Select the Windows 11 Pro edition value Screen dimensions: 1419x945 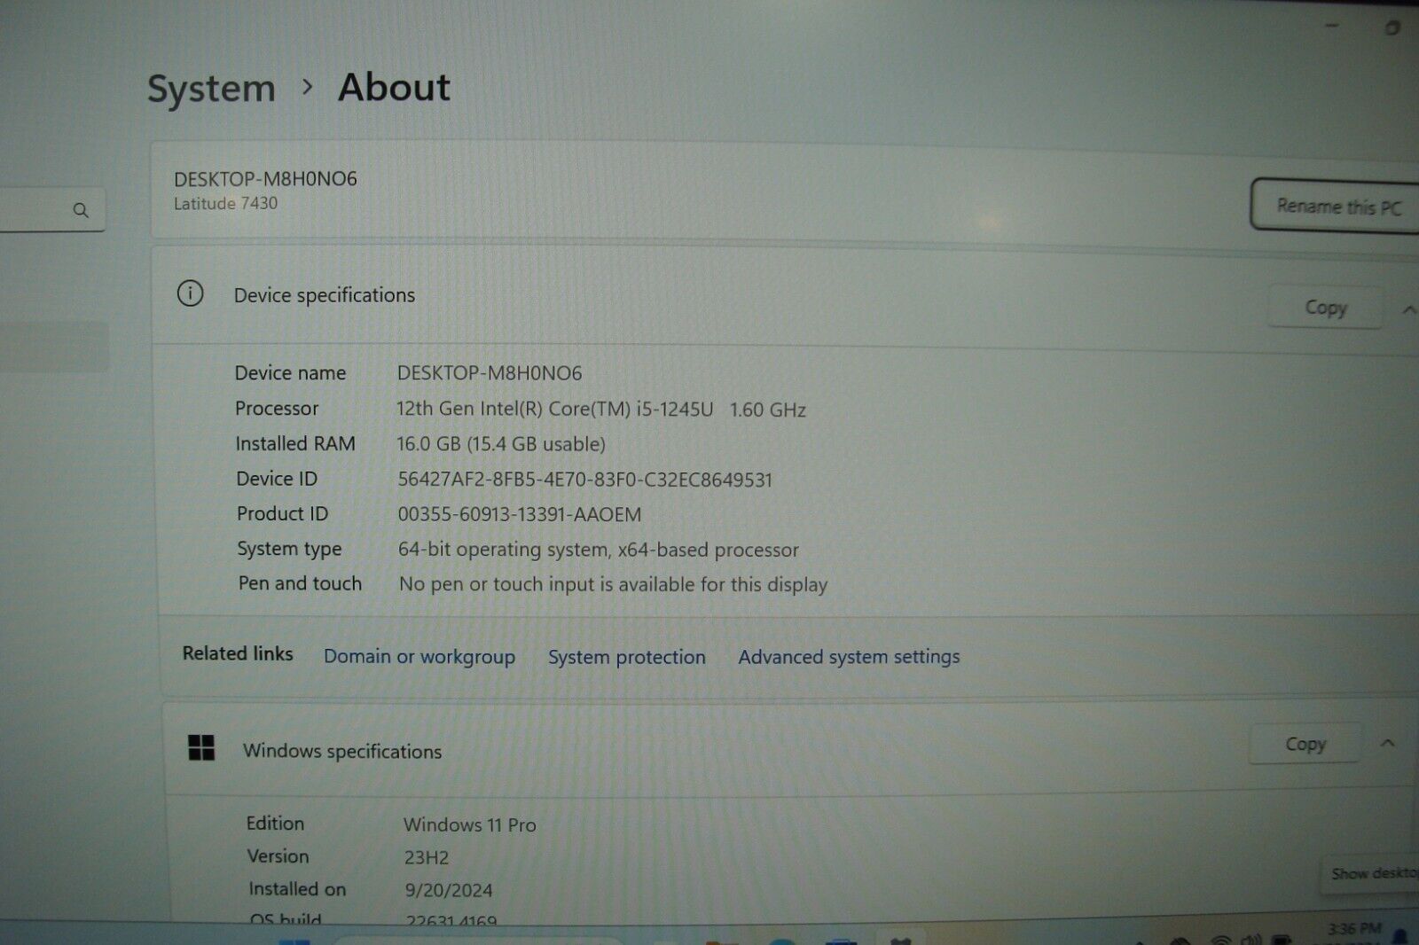tap(470, 824)
